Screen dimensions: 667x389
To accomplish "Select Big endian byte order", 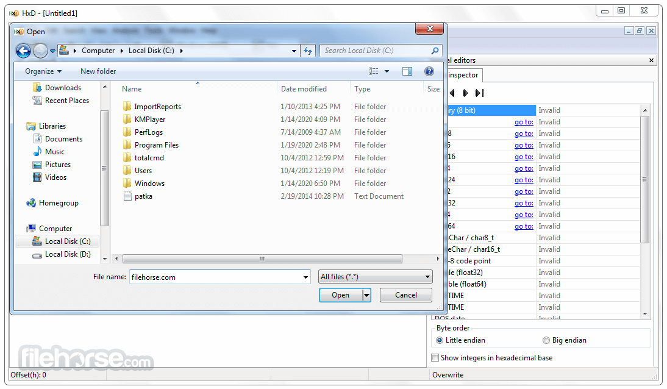I will [546, 340].
